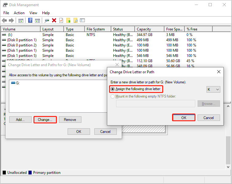
Task: Select the (I:) volume row name
Action: click(x=10, y=35)
